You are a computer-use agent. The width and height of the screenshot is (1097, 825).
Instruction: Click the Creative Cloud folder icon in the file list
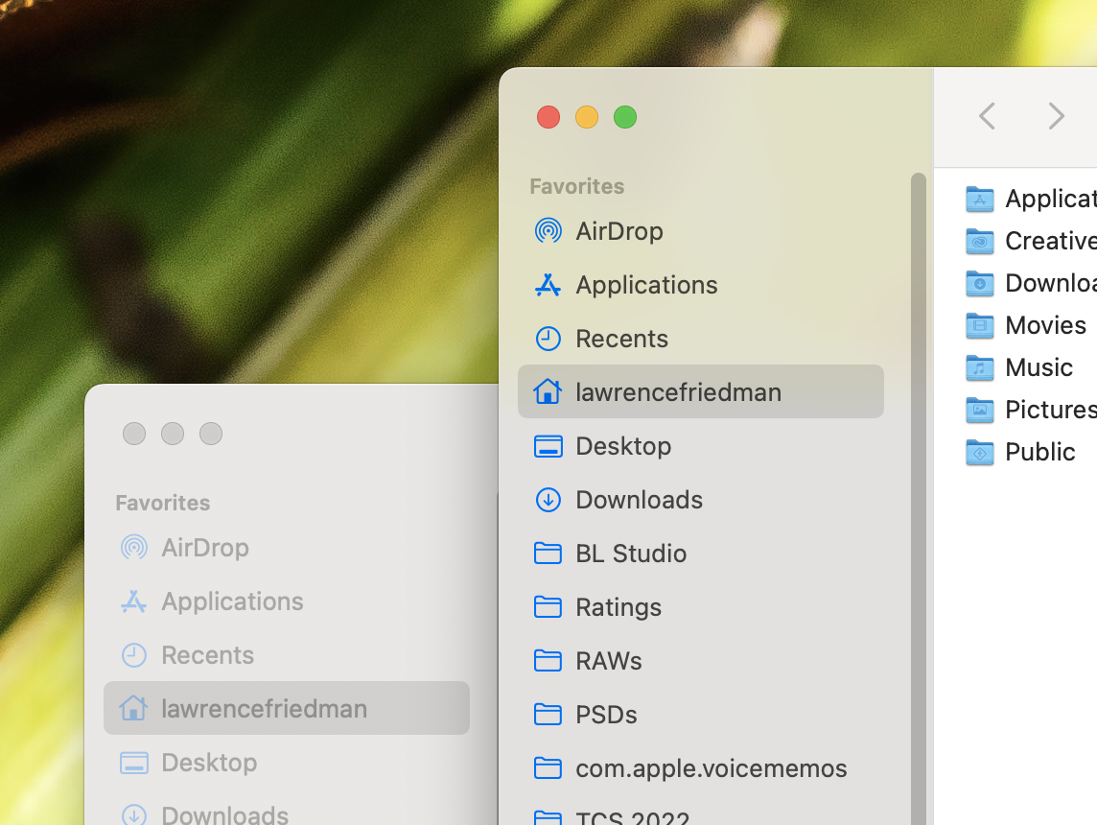tap(979, 241)
